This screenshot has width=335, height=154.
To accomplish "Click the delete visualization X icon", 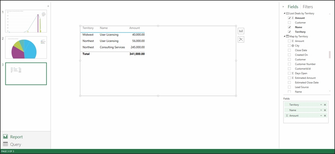I will 241,39.
